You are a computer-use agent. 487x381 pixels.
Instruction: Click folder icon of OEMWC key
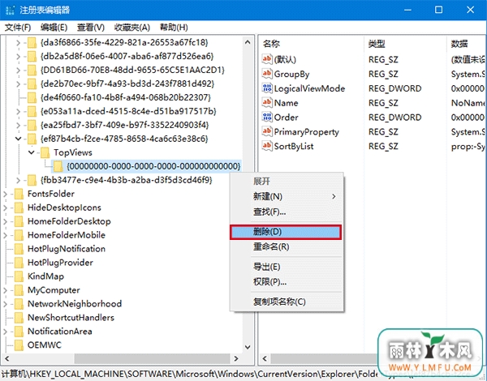click(19, 345)
